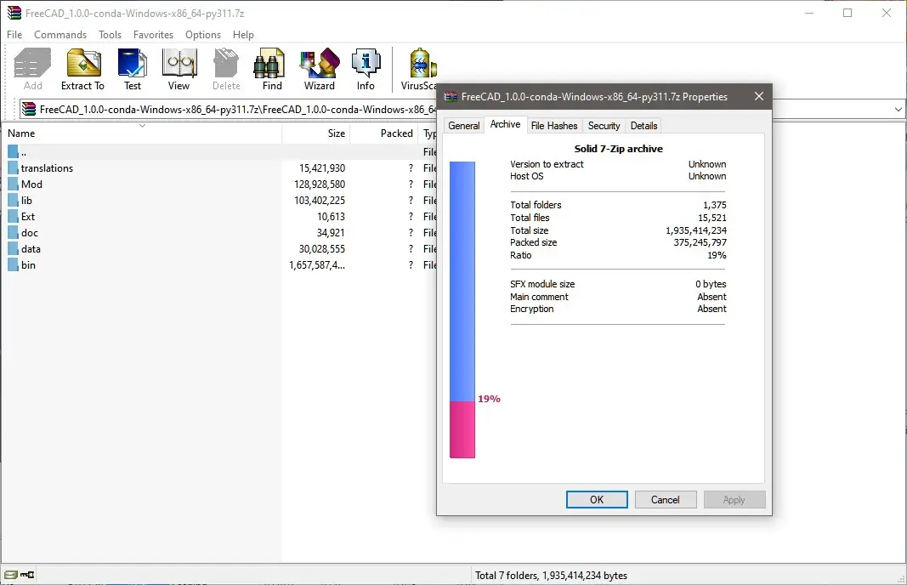The height and width of the screenshot is (585, 907).
Task: Sort the list by Size column header
Action: 316,133
